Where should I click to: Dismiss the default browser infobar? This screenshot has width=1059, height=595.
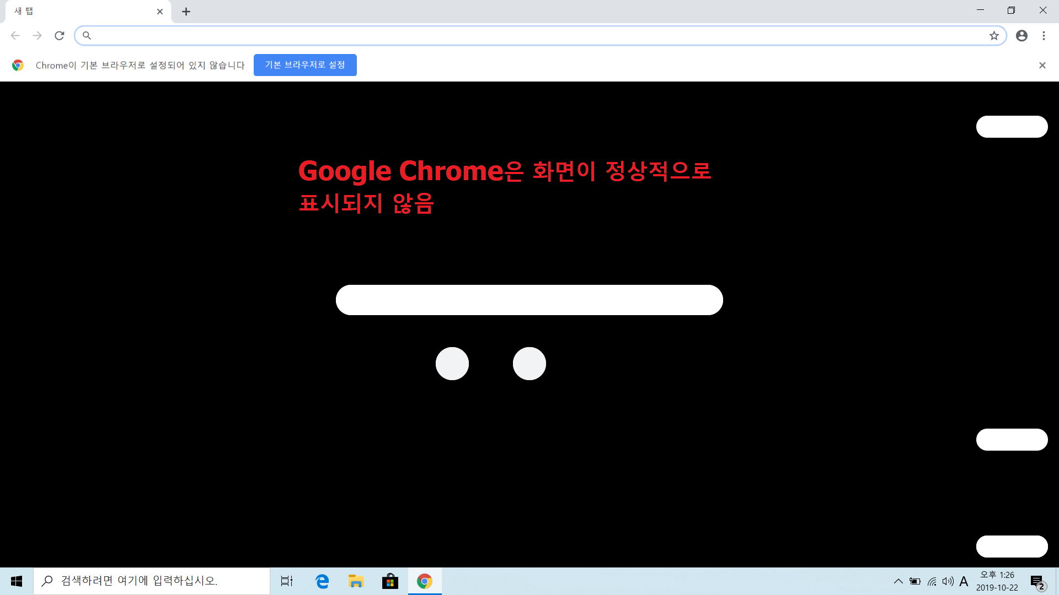point(1042,65)
